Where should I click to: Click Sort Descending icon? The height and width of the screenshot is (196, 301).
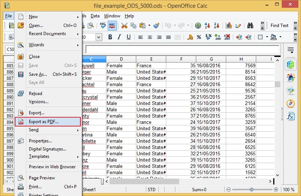pyautogui.click(x=217, y=26)
